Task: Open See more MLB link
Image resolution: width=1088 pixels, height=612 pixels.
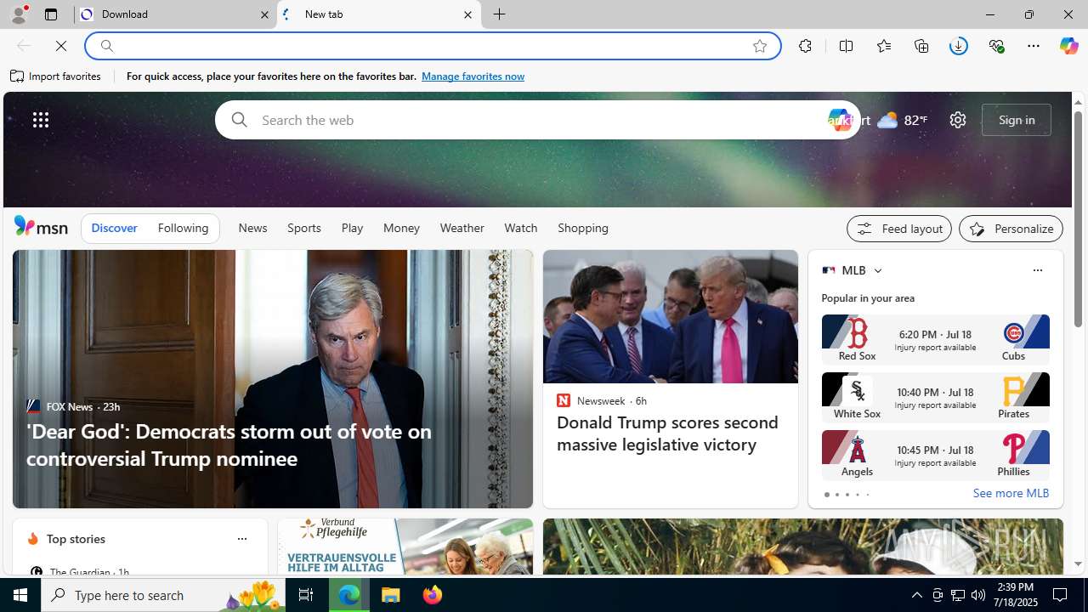Action: tap(1011, 493)
